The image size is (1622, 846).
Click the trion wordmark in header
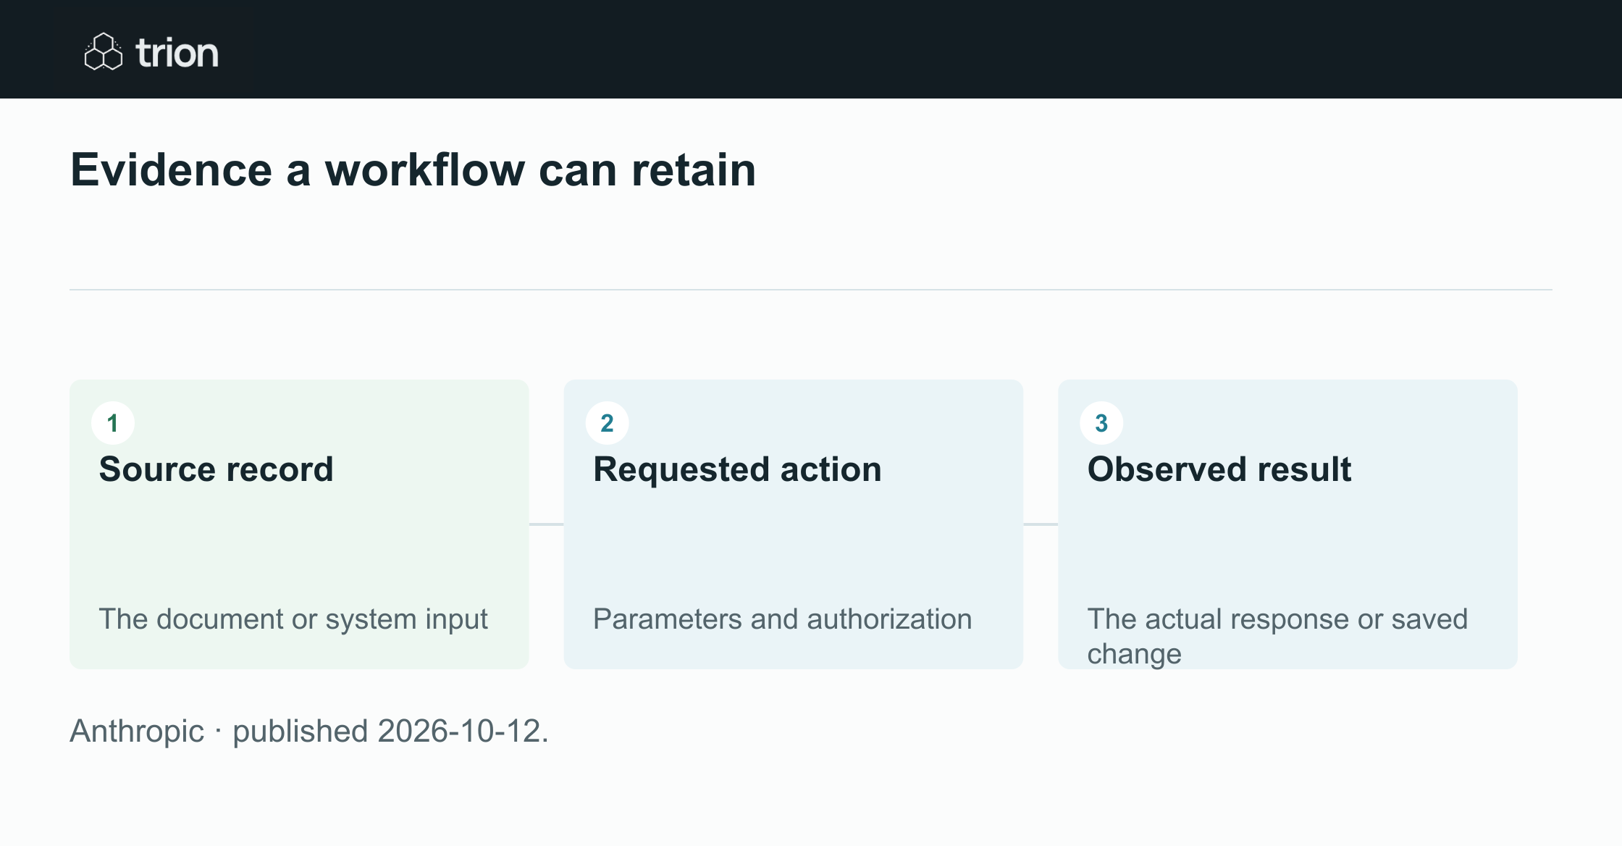tap(177, 53)
